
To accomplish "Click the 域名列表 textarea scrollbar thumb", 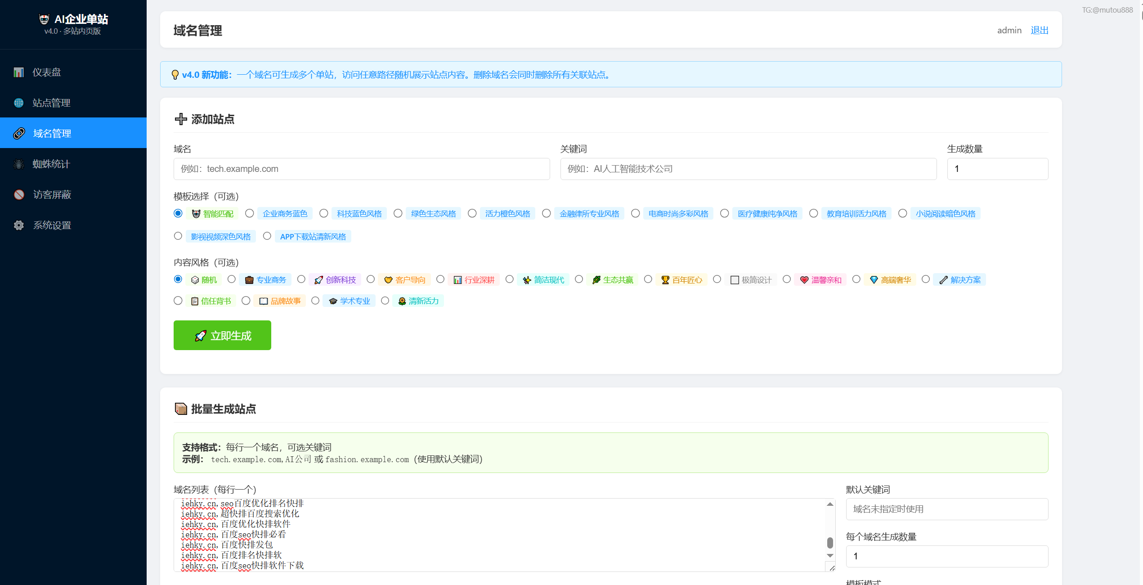I will point(830,543).
